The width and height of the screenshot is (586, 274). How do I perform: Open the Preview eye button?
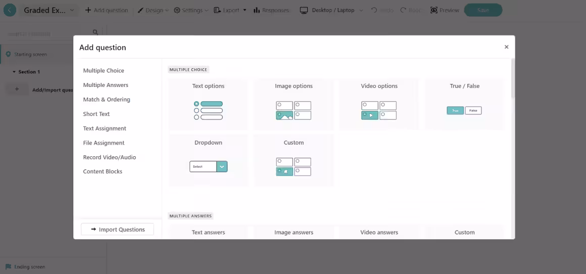coord(445,10)
